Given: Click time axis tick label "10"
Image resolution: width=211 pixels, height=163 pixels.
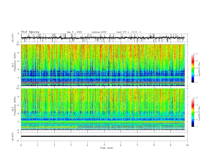Looking at the screenshot, I should [x=187, y=145].
